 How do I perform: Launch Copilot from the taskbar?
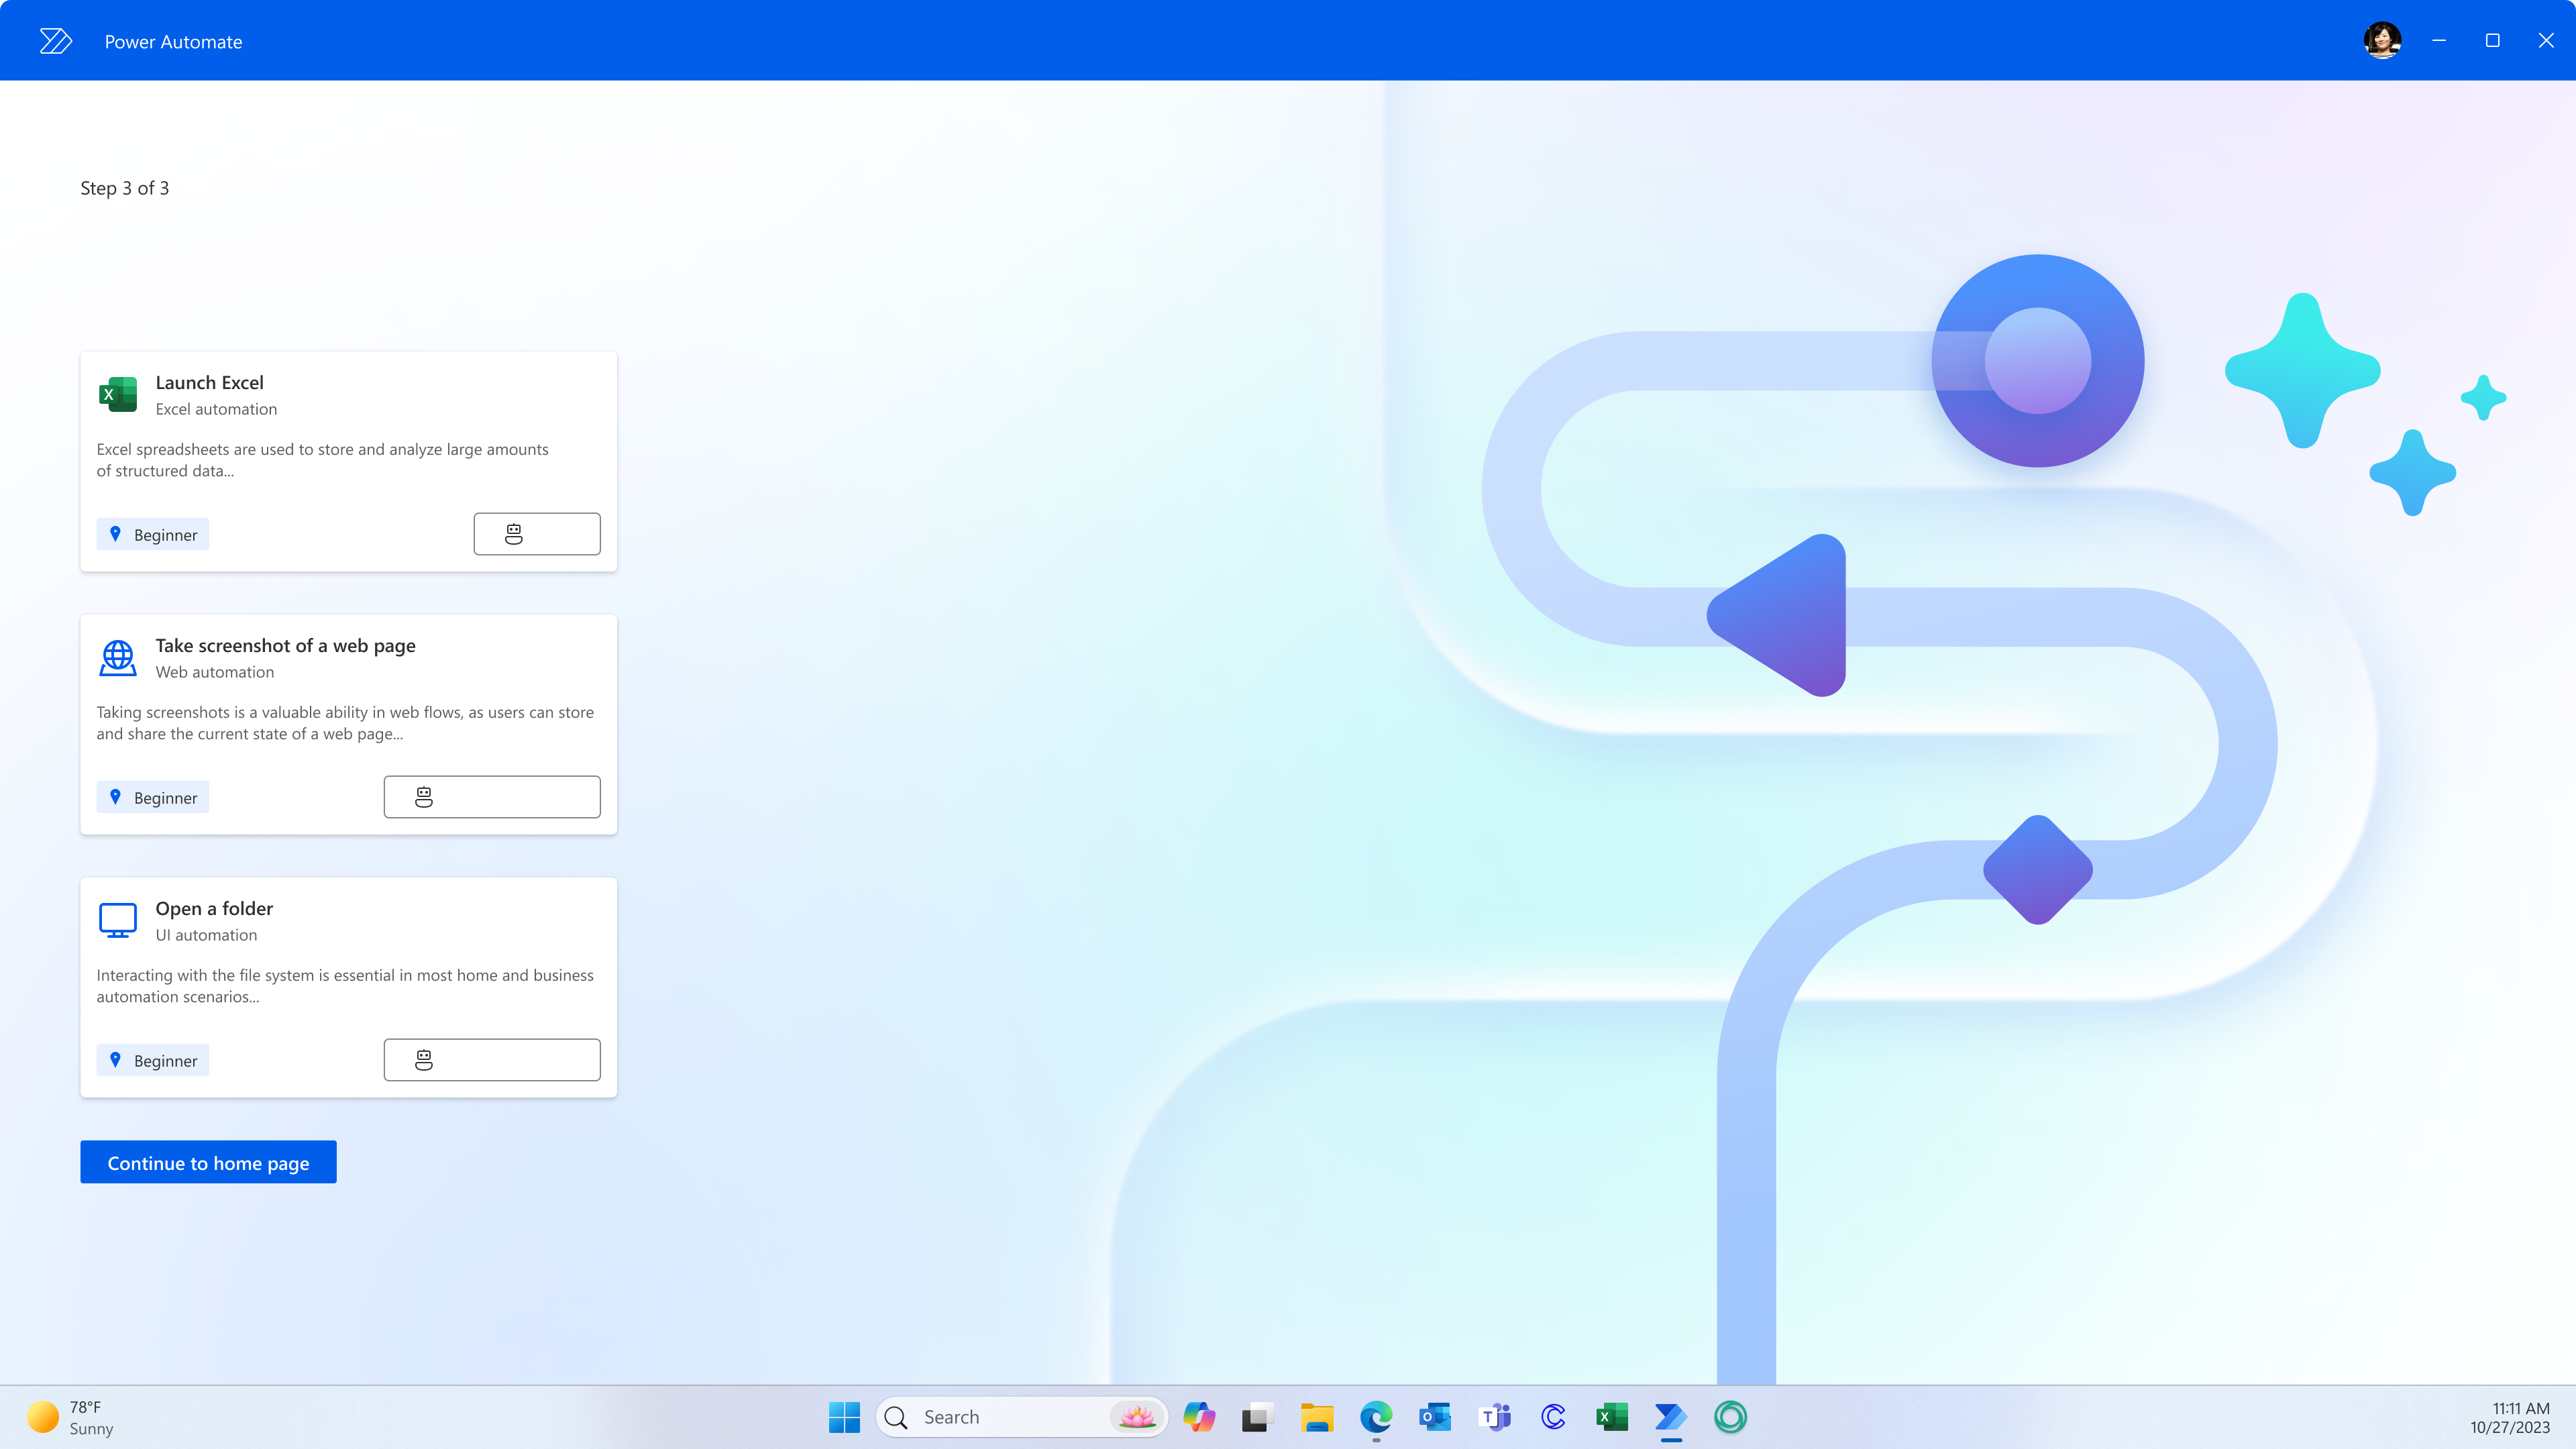click(x=1199, y=1417)
